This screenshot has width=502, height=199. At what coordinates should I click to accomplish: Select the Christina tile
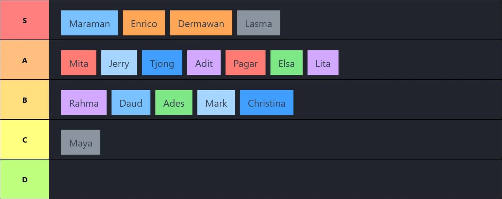266,102
